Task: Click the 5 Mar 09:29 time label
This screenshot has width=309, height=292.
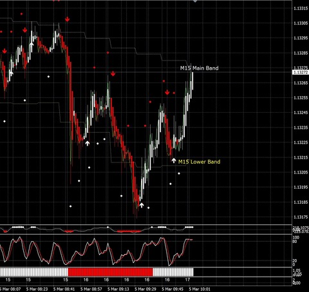Action: point(145,289)
